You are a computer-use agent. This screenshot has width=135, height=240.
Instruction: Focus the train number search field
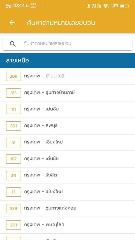pos(67,44)
